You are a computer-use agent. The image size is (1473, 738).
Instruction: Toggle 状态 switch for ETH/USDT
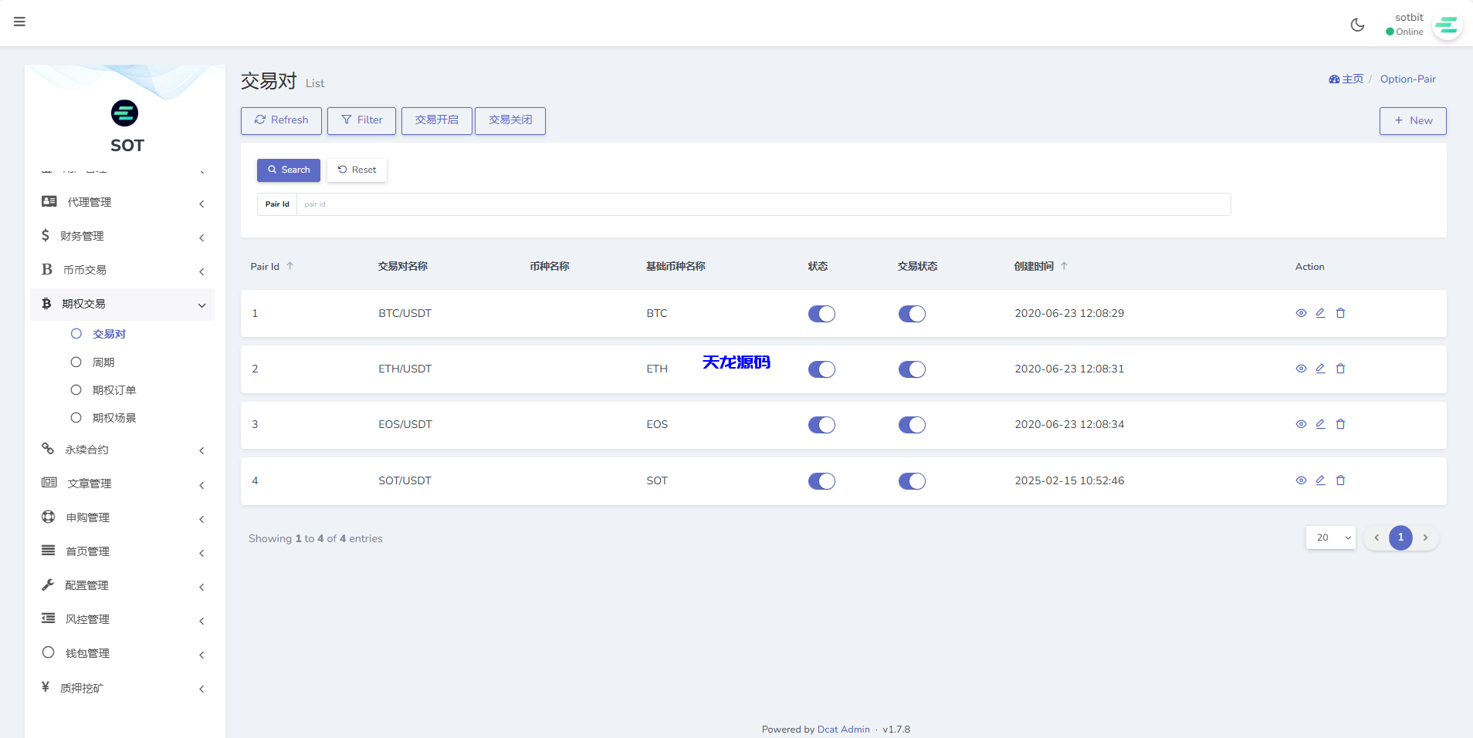[821, 369]
